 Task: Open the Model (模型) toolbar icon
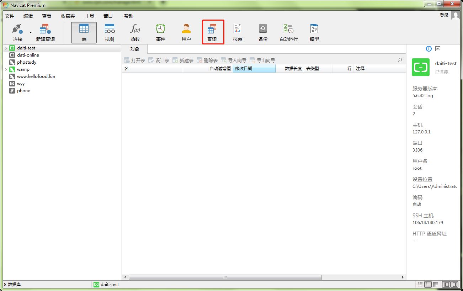pyautogui.click(x=314, y=32)
